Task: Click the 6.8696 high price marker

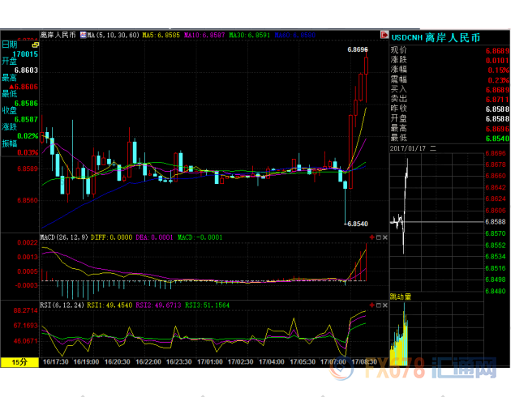Action: (x=358, y=49)
